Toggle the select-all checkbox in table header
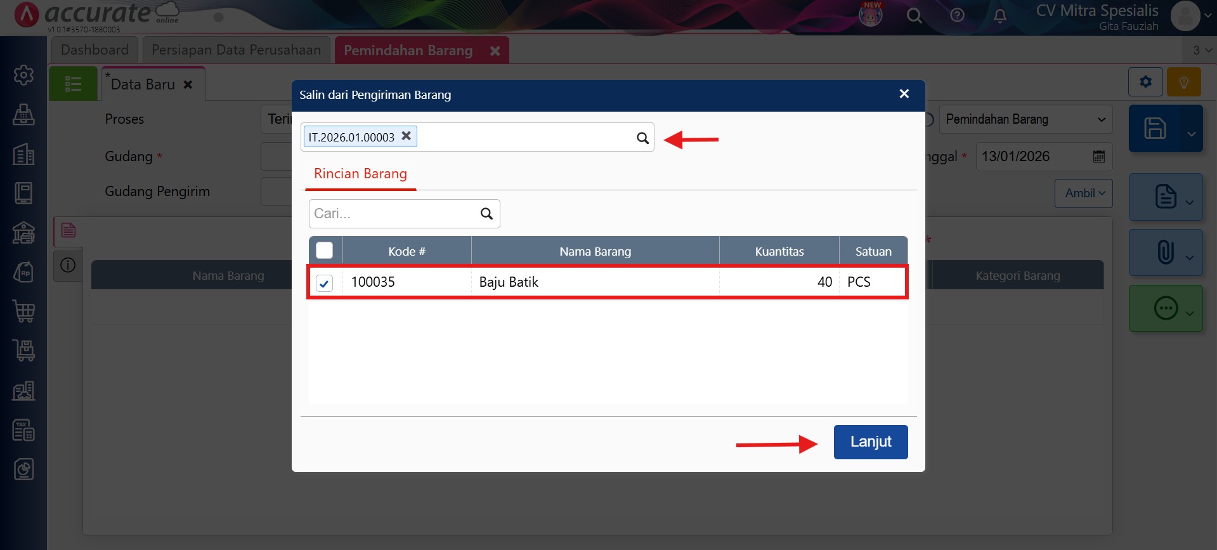The width and height of the screenshot is (1217, 550). (324, 251)
